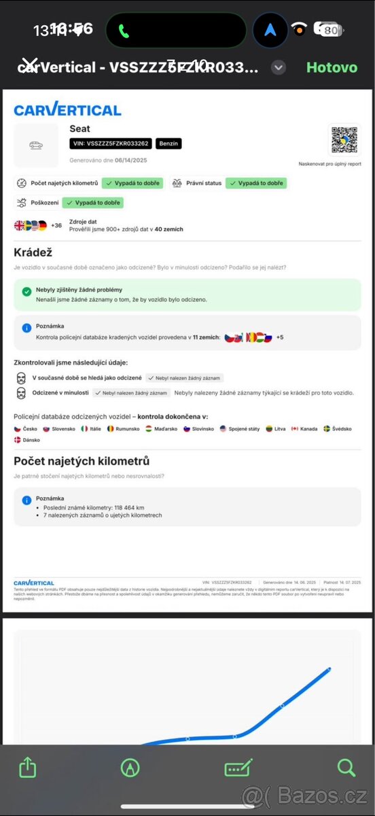Select the 'Počet najetých kilometrů' status badge

pos(90,184)
